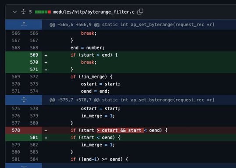Click hunk header text '@@ -566,6 +566,9 @@'
Screen dimensions: 236x168
coord(75,25)
